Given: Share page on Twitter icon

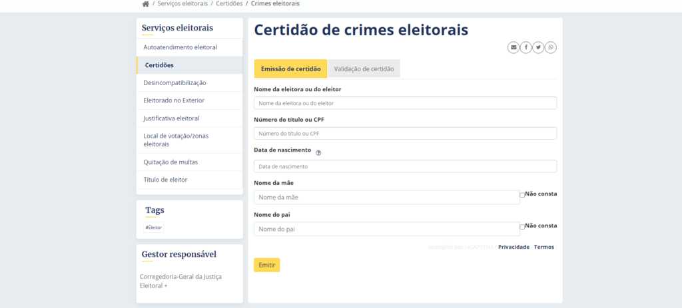Looking at the screenshot, I should 538,47.
